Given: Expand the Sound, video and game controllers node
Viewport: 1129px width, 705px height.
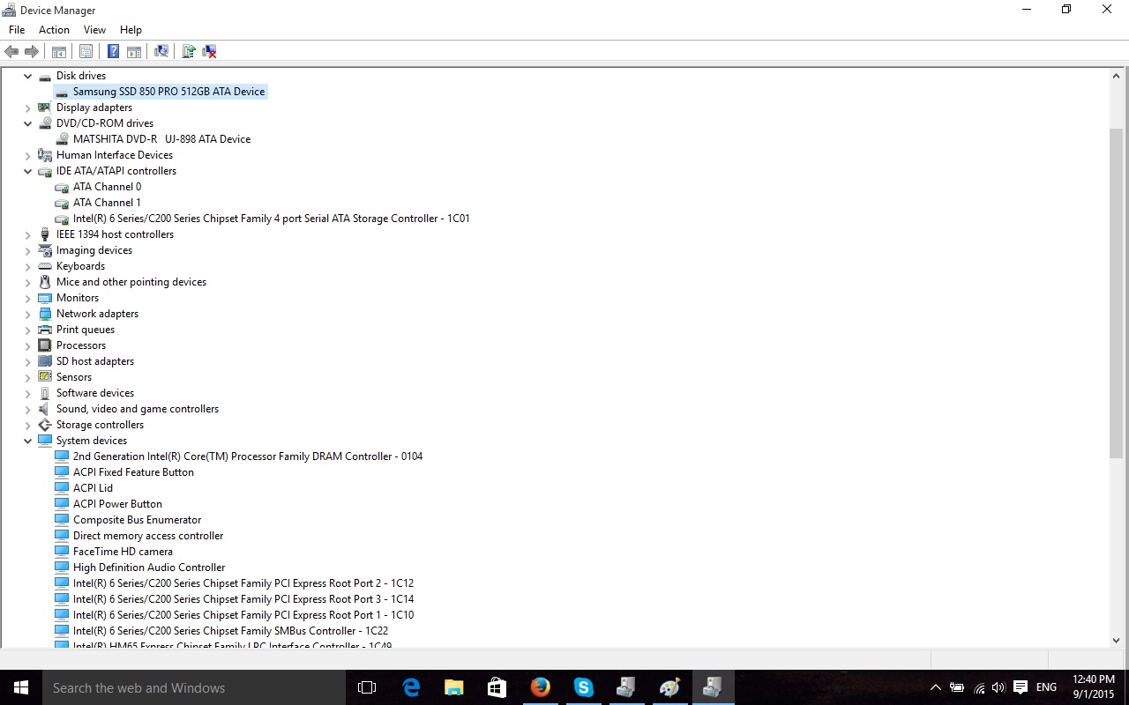Looking at the screenshot, I should [28, 409].
